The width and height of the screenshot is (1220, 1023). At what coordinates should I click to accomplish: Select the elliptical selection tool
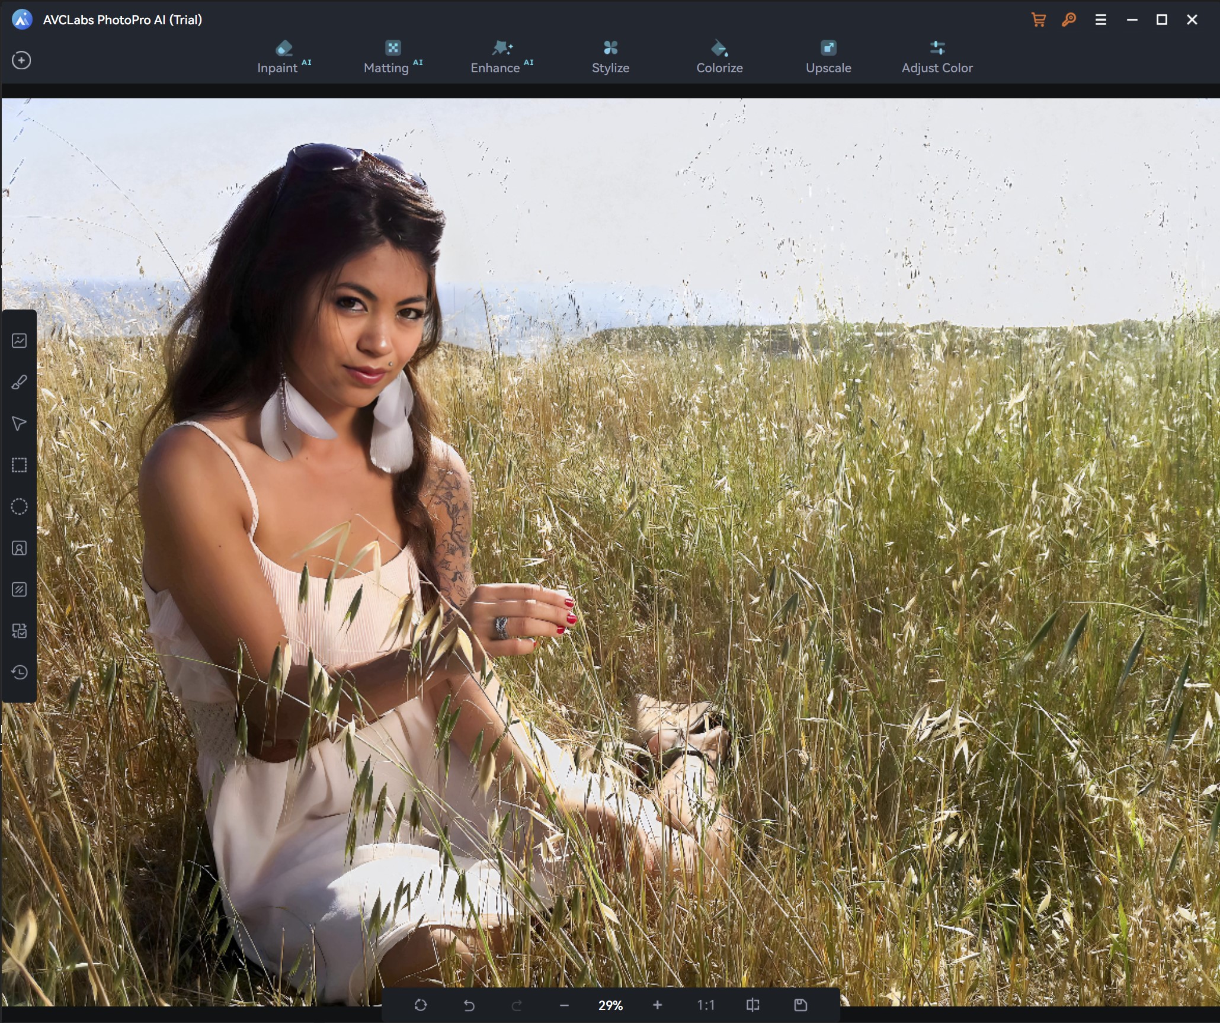pyautogui.click(x=19, y=506)
